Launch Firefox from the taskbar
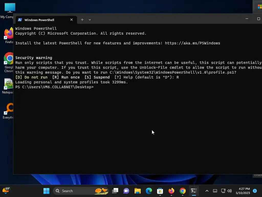 pyautogui.click(x=171, y=191)
